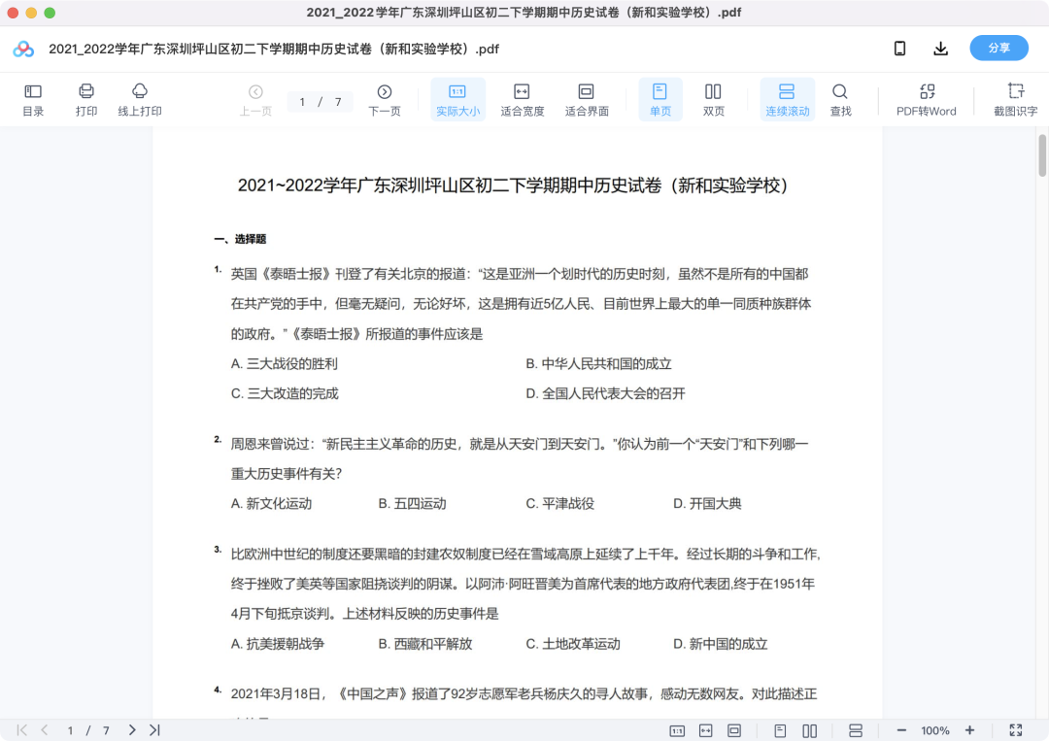Viewport: 1049px width, 741px height.
Task: Close the window with red button
Action: click(13, 13)
